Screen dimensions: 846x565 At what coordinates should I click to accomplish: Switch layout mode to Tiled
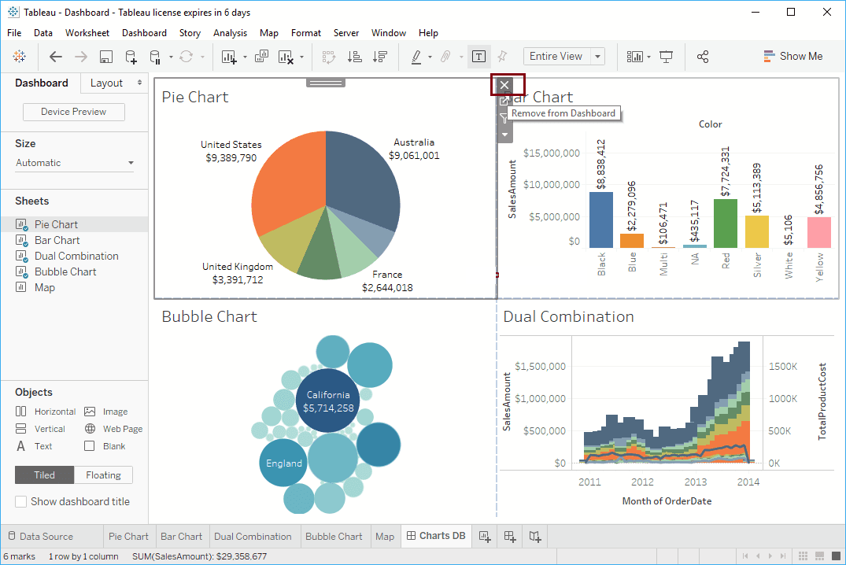pyautogui.click(x=44, y=475)
